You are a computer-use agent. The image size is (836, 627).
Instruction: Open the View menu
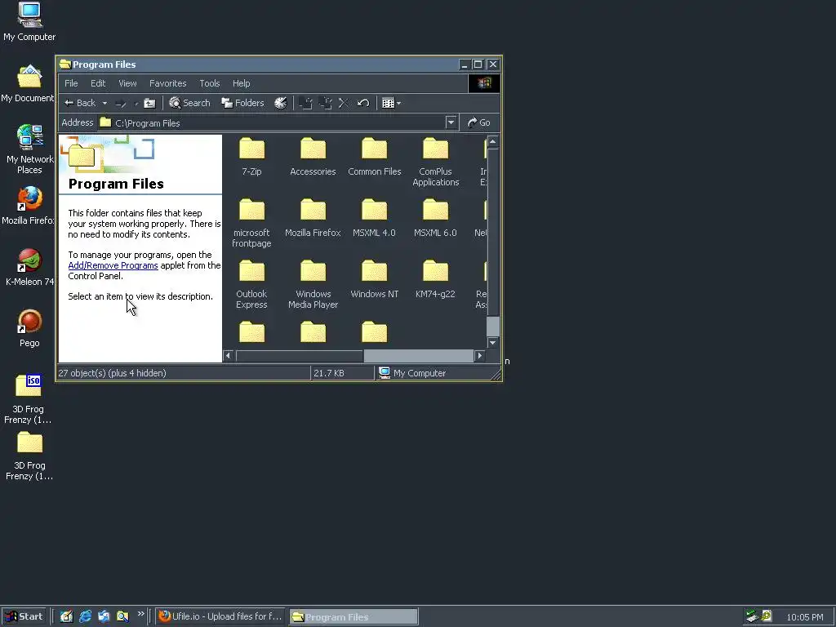click(127, 83)
